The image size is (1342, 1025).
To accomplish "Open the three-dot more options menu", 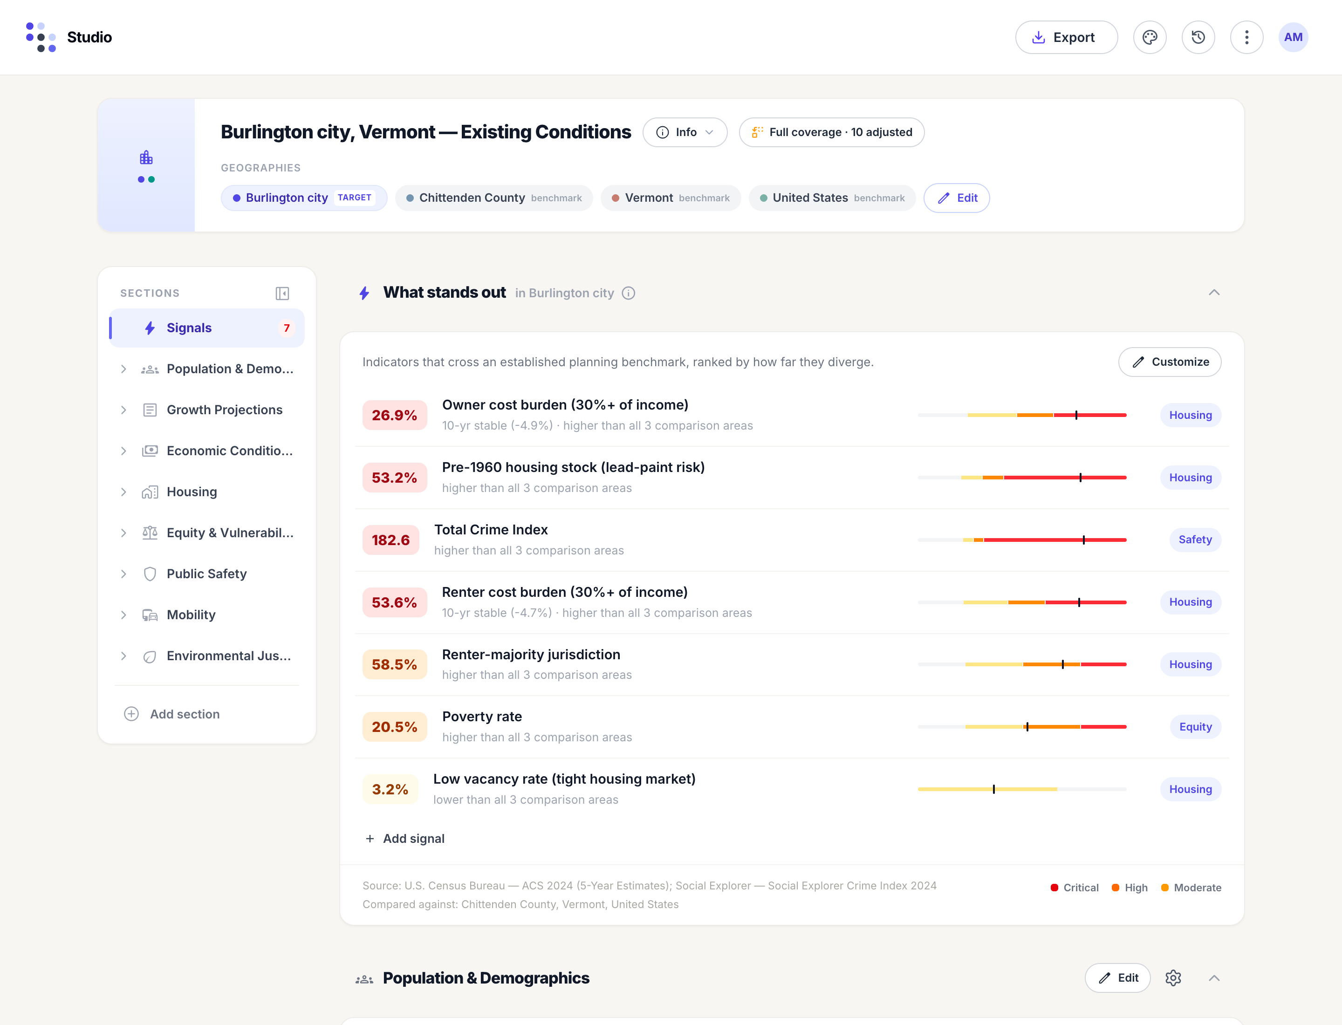I will pyautogui.click(x=1246, y=37).
